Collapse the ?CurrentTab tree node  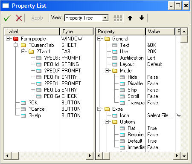pyautogui.click(x=16, y=45)
